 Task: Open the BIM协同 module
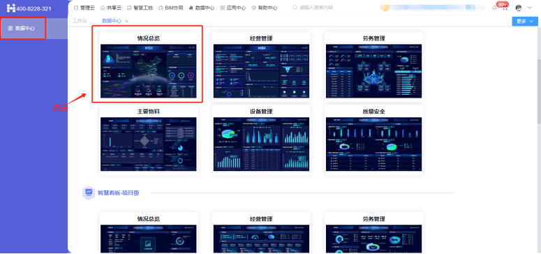170,8
